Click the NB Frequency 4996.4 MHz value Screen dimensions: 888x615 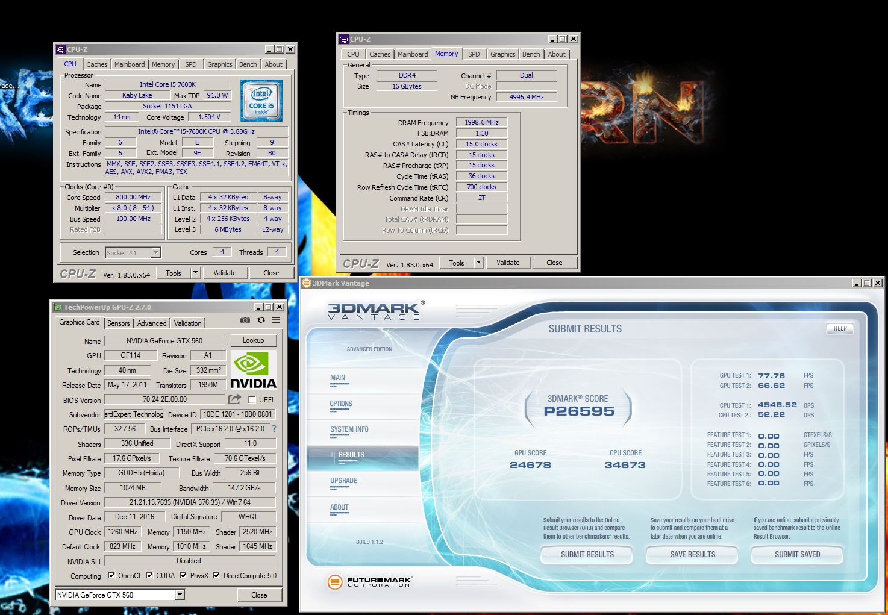(527, 97)
